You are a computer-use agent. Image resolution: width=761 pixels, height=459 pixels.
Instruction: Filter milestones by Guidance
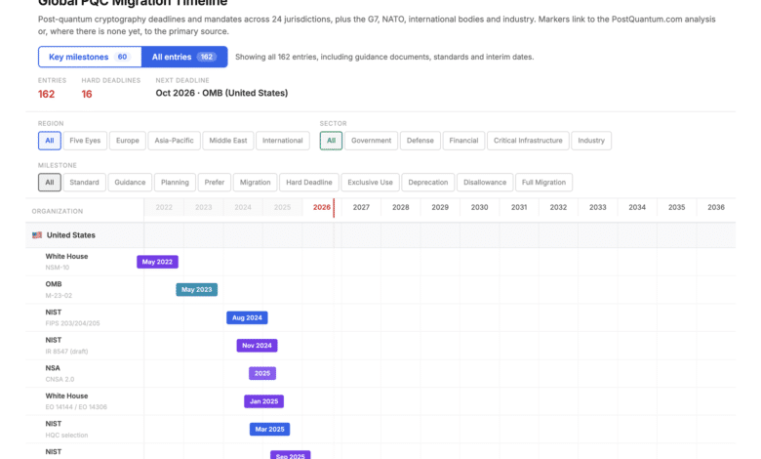[x=130, y=183]
